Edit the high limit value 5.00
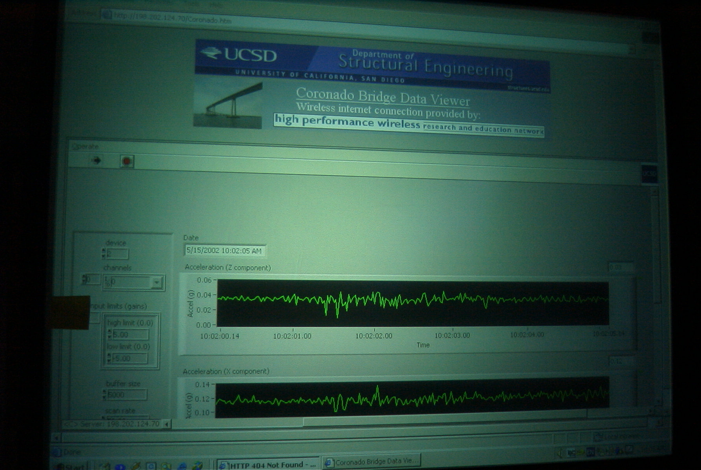701x470 pixels. pos(130,335)
